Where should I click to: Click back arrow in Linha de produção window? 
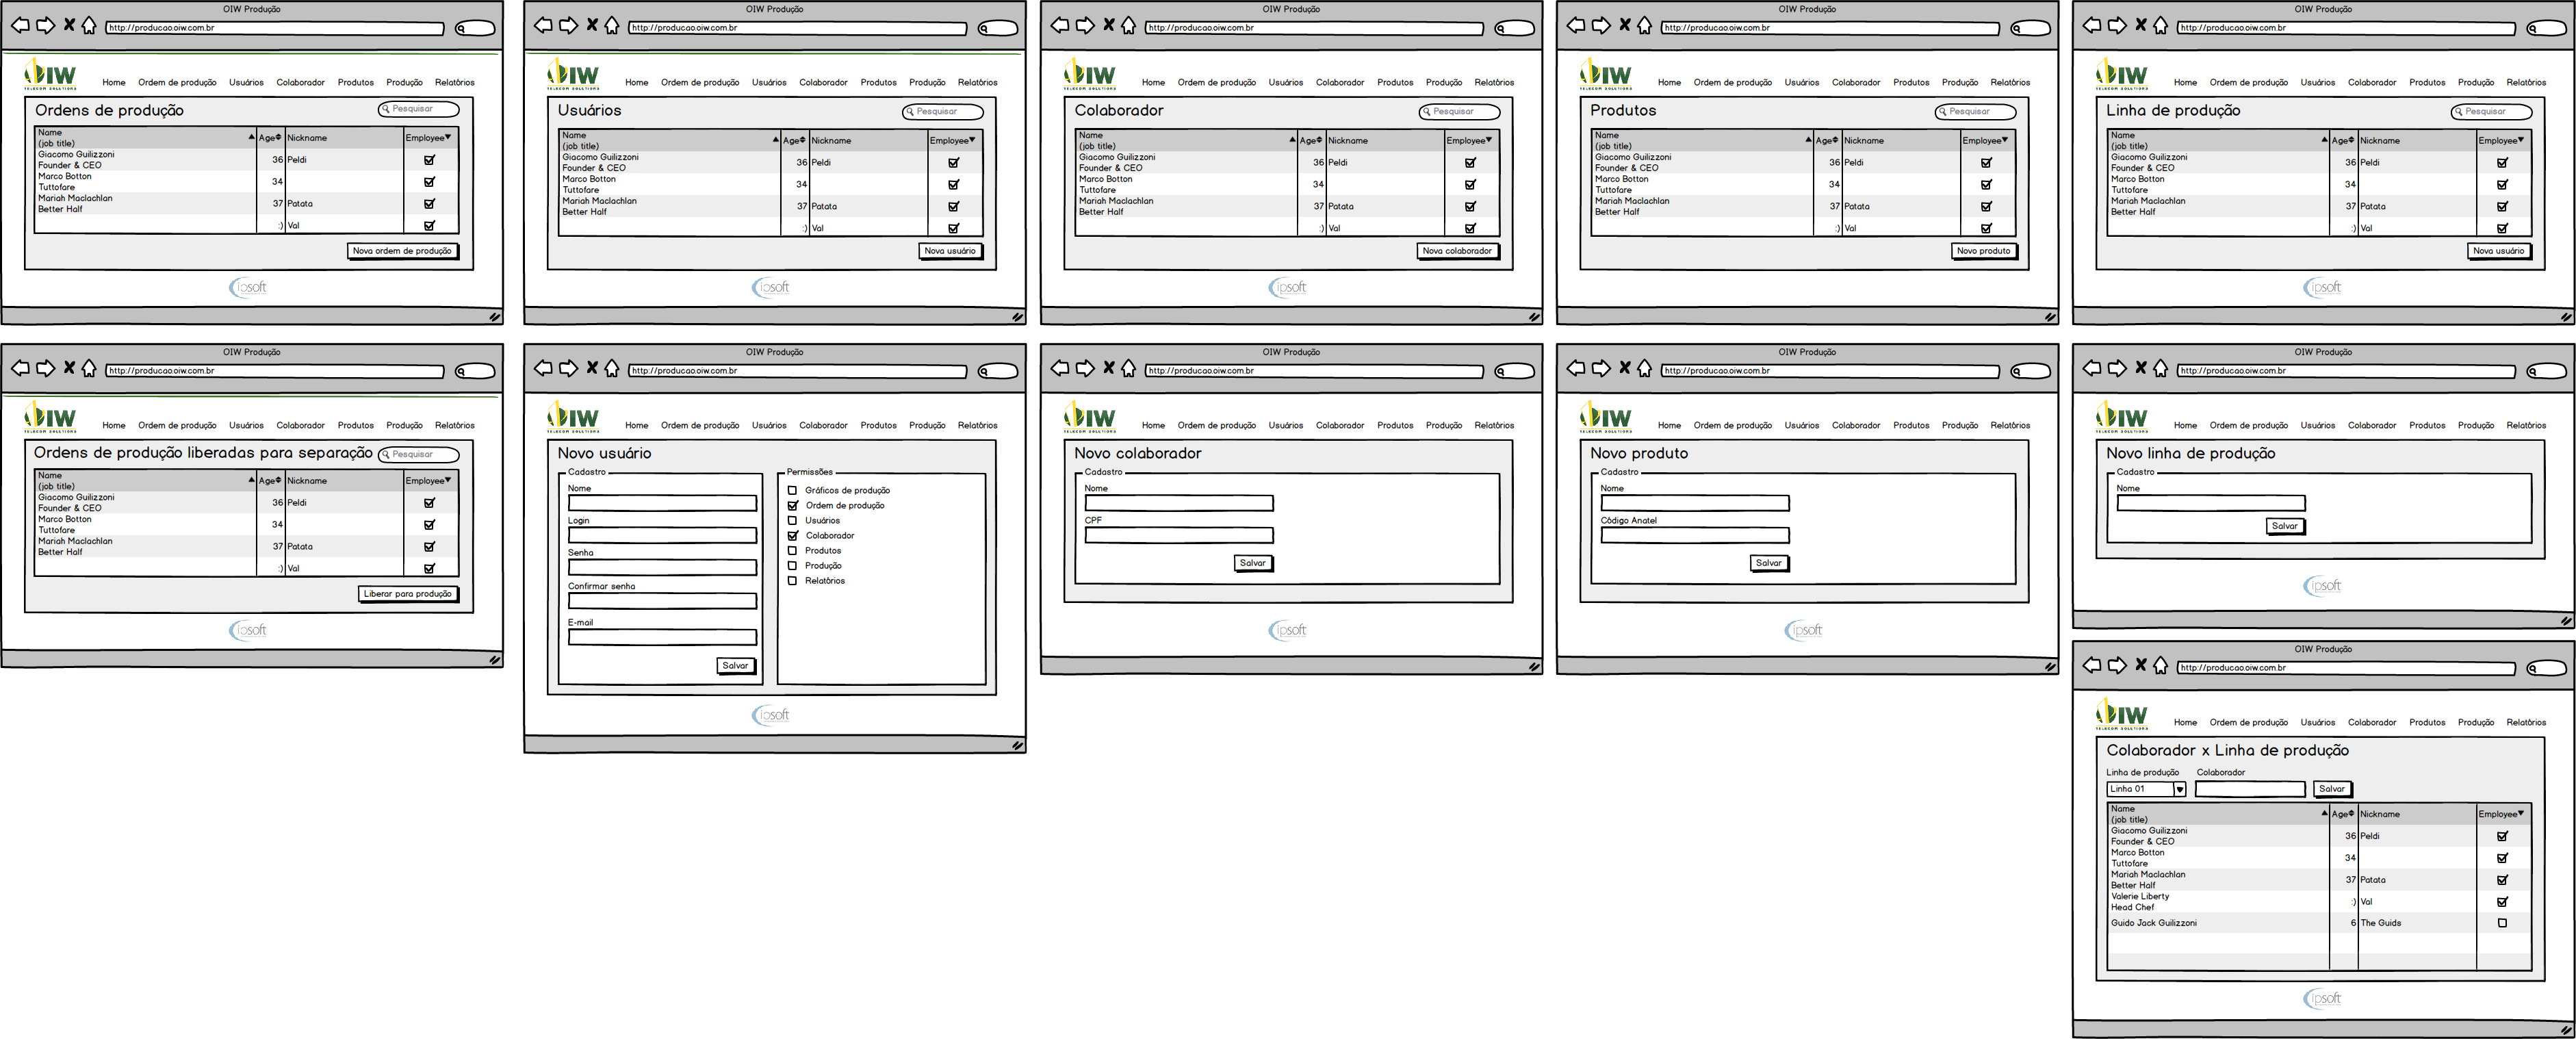2092,25
